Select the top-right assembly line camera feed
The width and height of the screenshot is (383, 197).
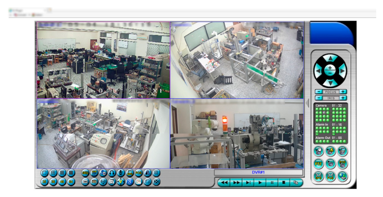point(237,60)
